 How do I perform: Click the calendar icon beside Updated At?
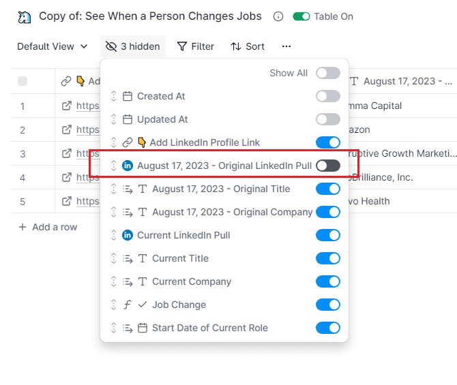pos(127,119)
